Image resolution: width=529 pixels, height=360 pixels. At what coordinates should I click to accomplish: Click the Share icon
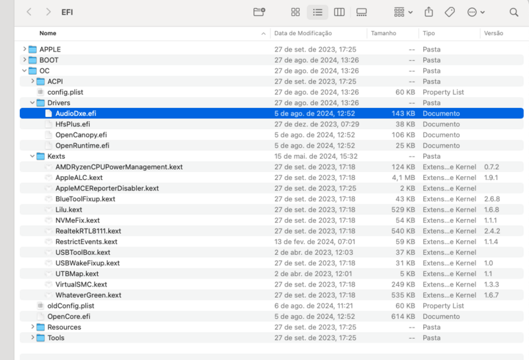pyautogui.click(x=428, y=12)
